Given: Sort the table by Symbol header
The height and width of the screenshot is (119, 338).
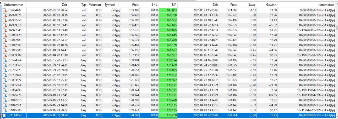Looking at the screenshot, I should 112,5.
